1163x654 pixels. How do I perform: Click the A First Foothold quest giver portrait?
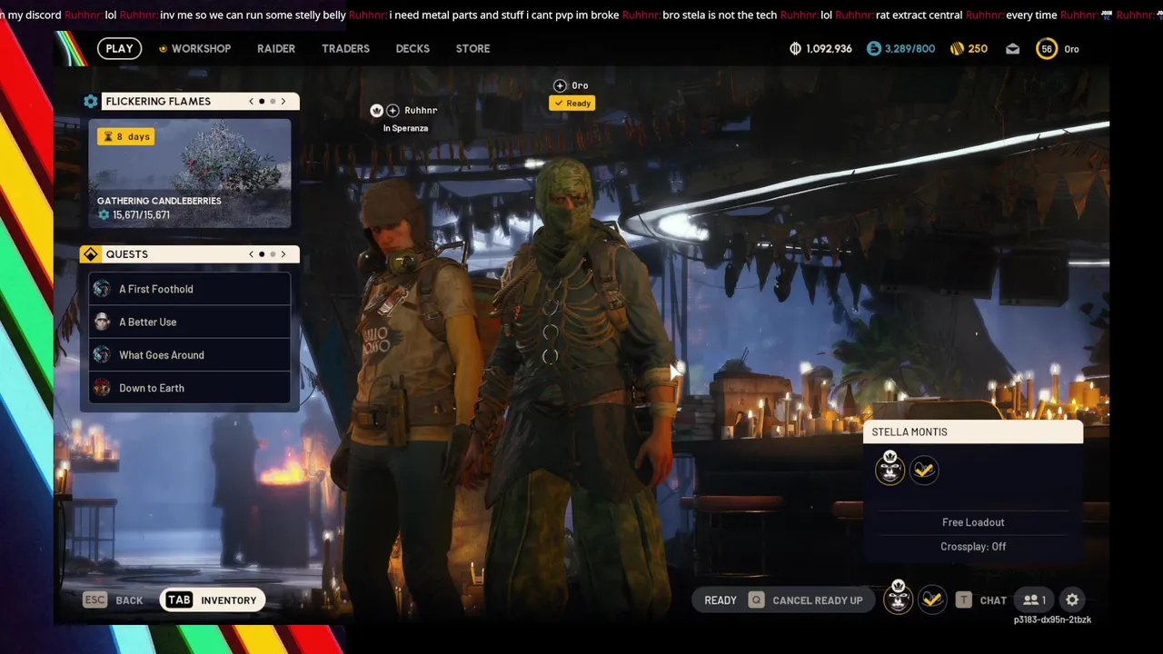102,289
